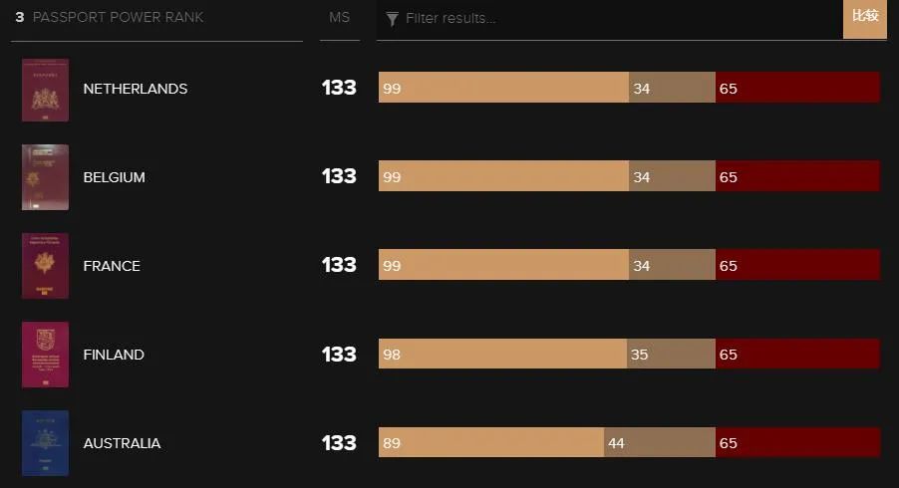
Task: Open the Netherlands passport cover thumbnail
Action: 45,90
